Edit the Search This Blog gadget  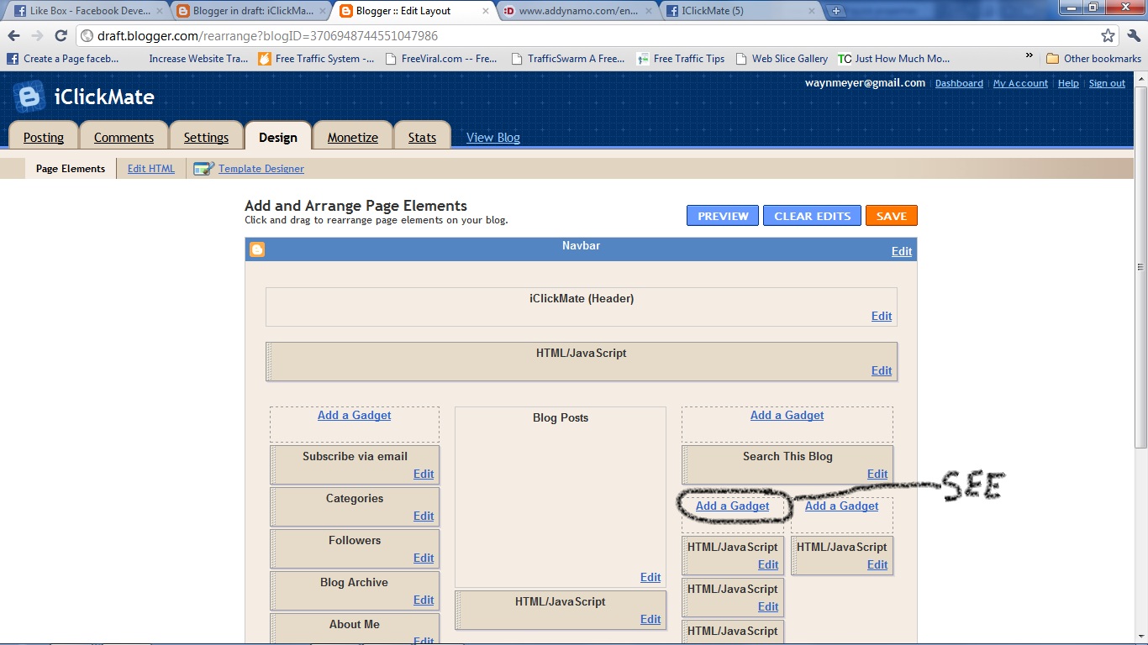tap(877, 475)
